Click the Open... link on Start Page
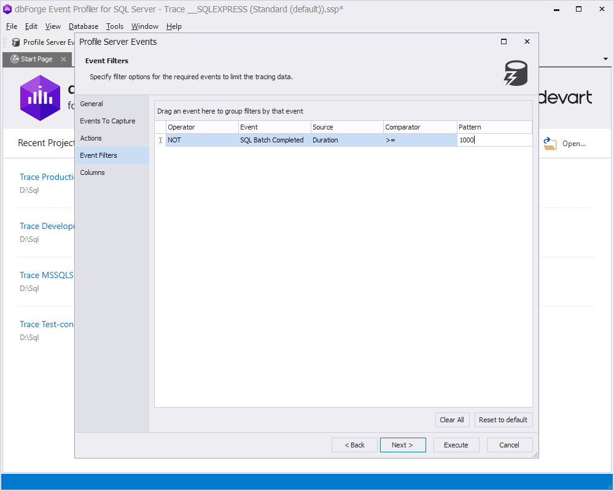 coord(574,144)
